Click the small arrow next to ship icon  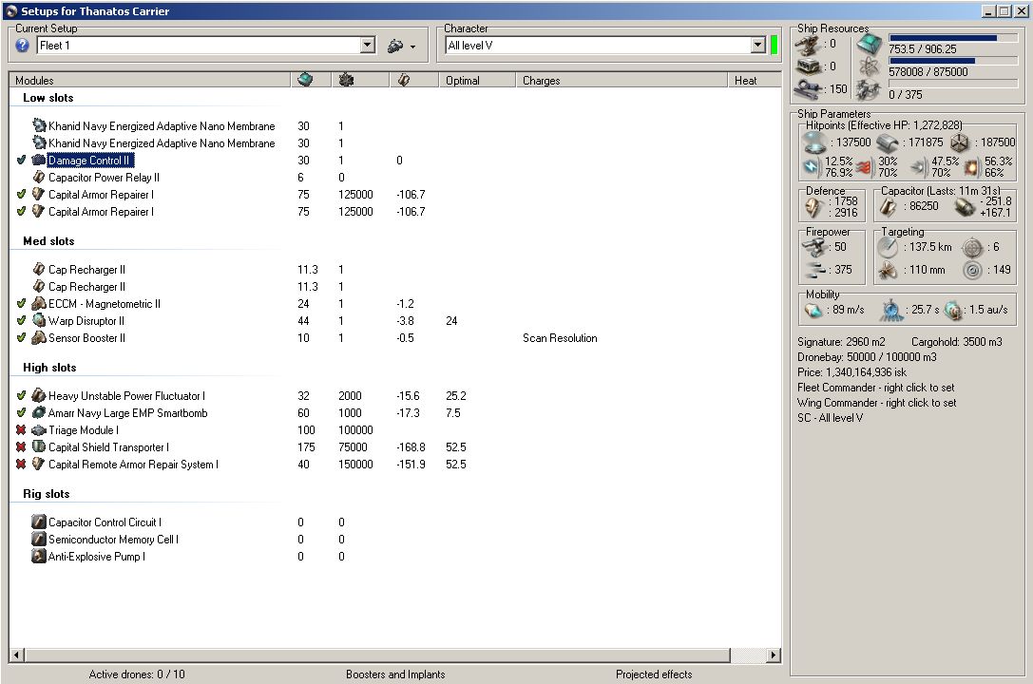[x=413, y=47]
